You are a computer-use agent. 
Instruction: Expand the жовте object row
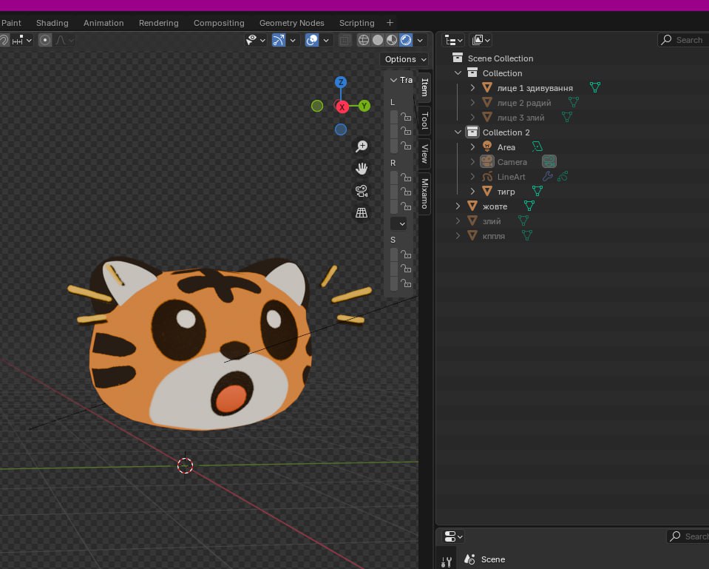click(458, 206)
